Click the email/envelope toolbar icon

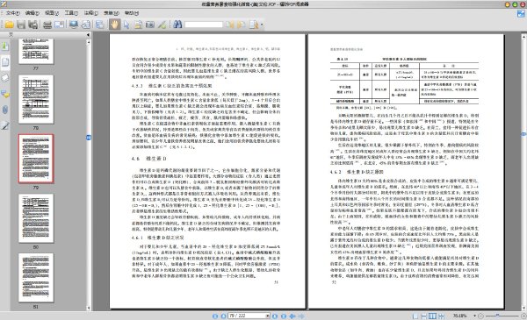pos(59,25)
